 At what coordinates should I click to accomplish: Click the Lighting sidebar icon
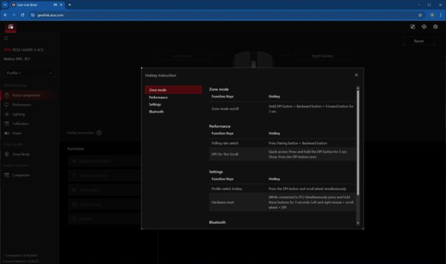point(7,114)
